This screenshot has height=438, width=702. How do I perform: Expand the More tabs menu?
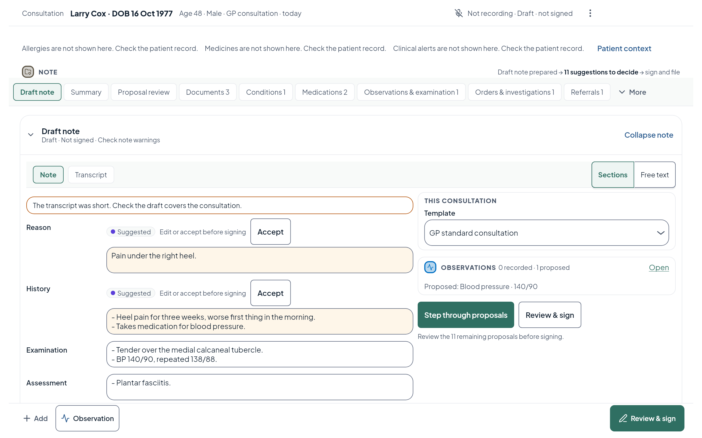[633, 92]
